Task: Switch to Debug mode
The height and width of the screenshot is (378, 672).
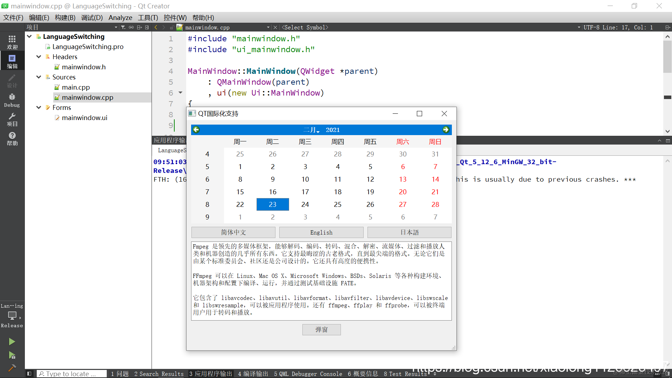Action: point(12,100)
